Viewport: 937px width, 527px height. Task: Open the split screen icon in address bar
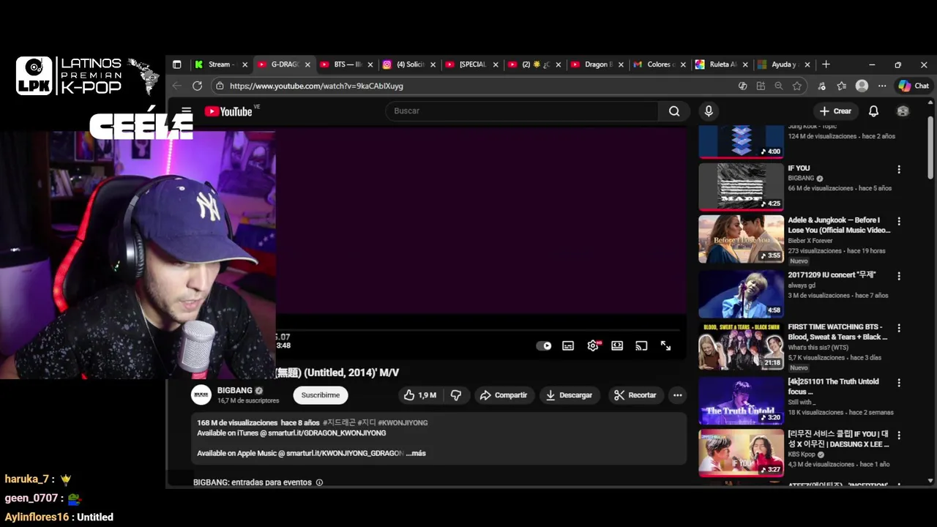(x=761, y=86)
